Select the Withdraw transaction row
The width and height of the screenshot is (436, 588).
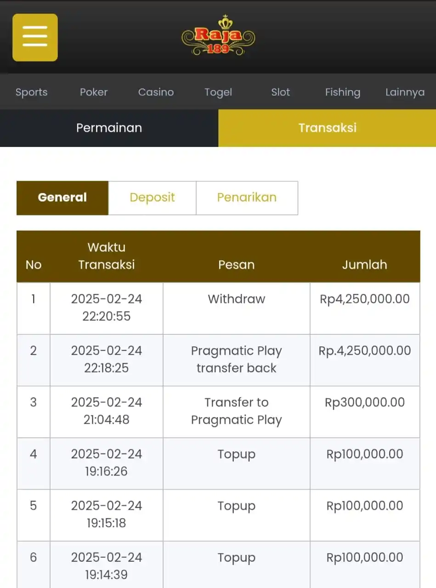pos(236,299)
